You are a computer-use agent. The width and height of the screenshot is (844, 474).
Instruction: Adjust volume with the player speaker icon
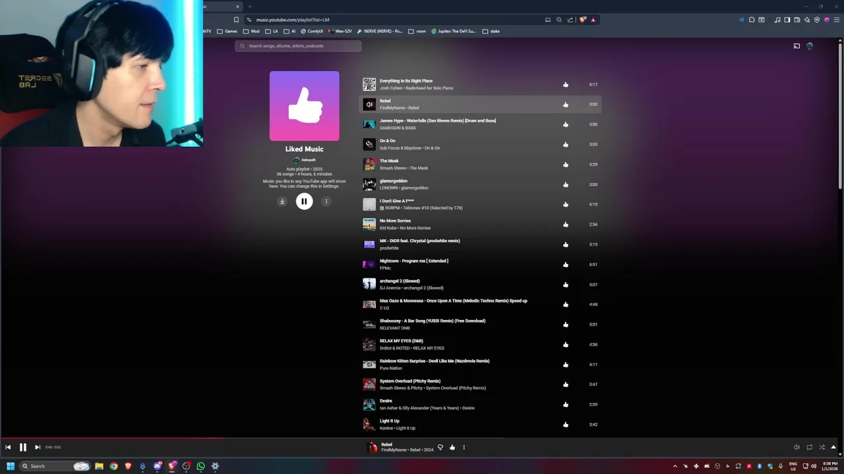[x=797, y=447]
